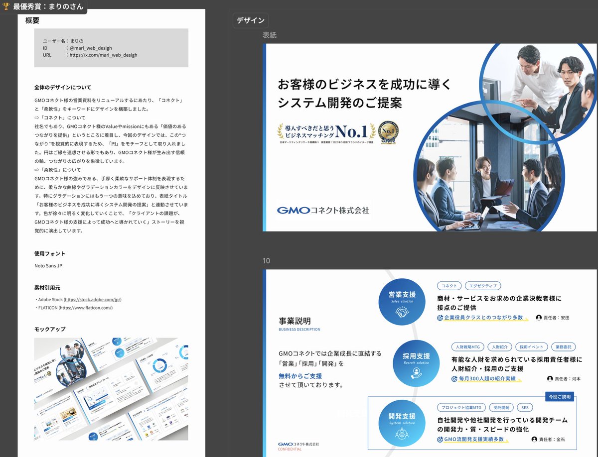Viewport: 598px width, 457px height.
Task: Click the プロジェクト協業MTG tag pill
Action: click(461, 408)
